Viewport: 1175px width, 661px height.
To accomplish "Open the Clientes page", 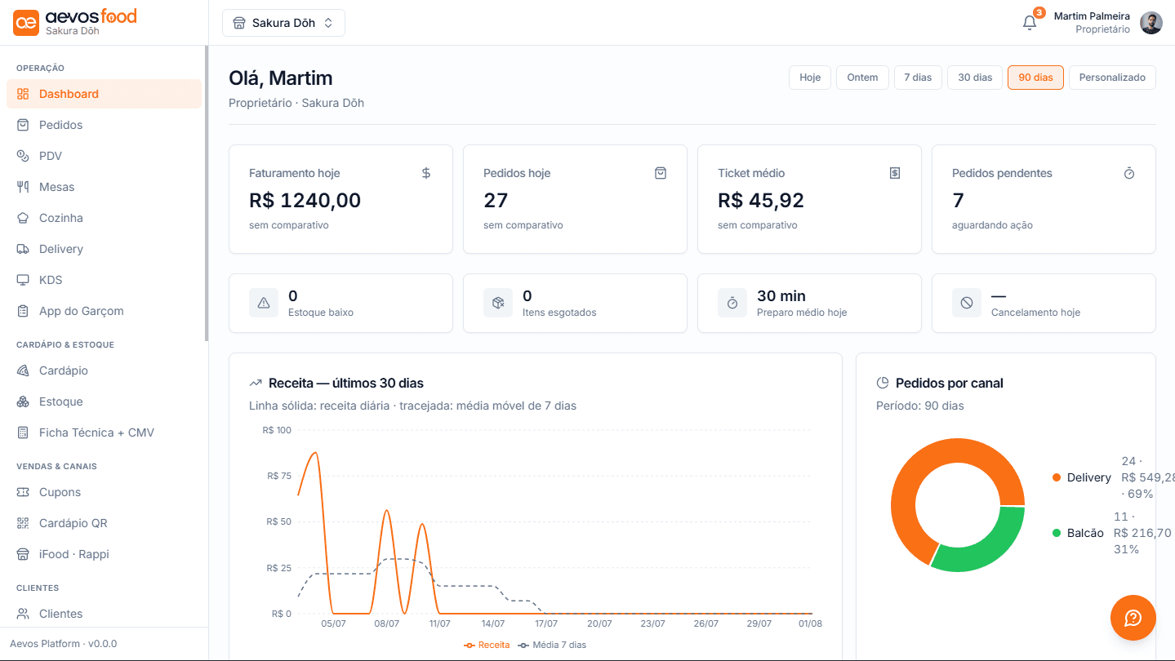I will coord(104,614).
